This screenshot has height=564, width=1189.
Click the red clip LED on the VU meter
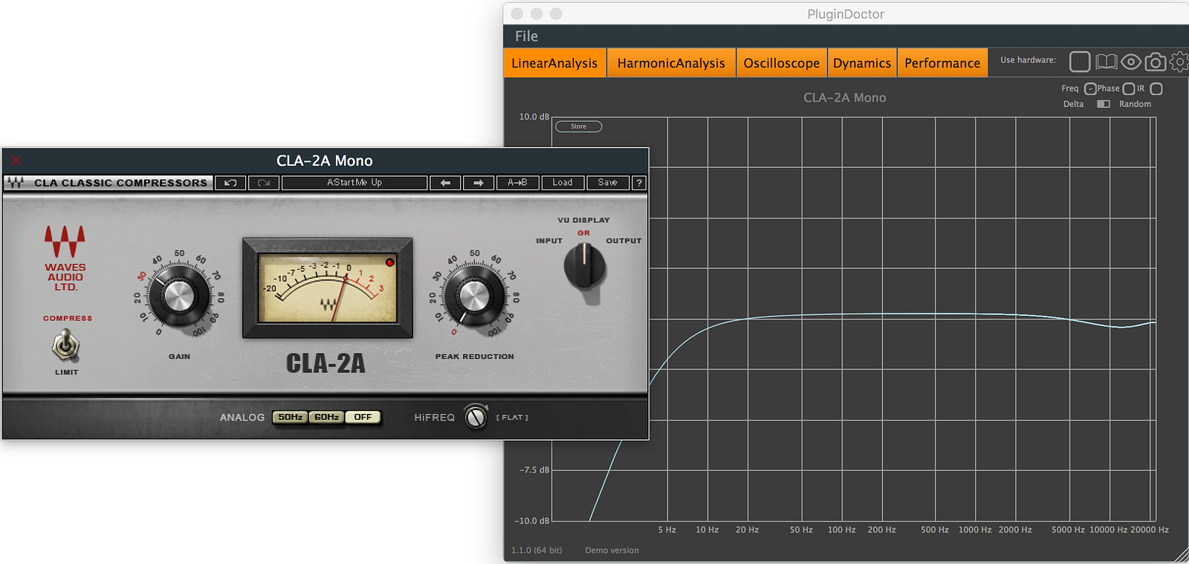click(x=389, y=262)
